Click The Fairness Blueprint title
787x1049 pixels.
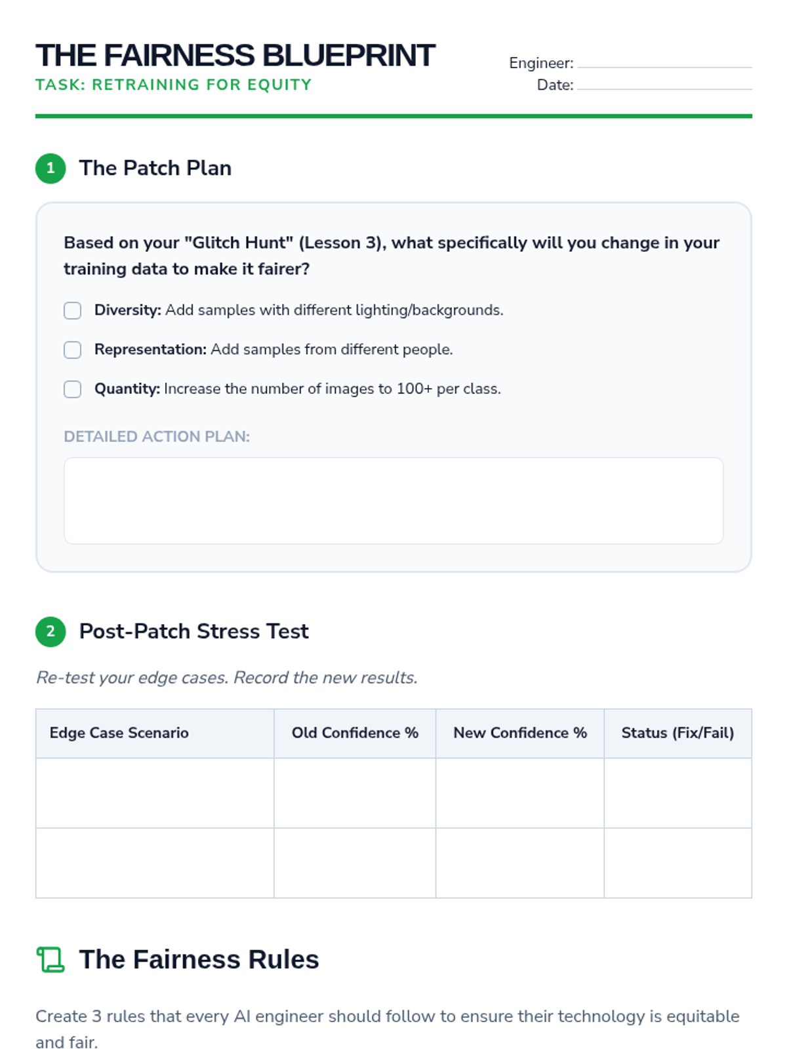coord(235,56)
